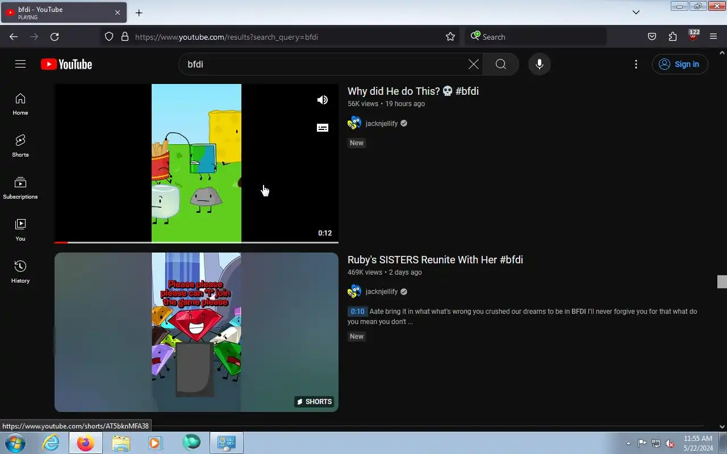Bookmark this page with the star
Image resolution: width=727 pixels, height=454 pixels.
tap(450, 37)
